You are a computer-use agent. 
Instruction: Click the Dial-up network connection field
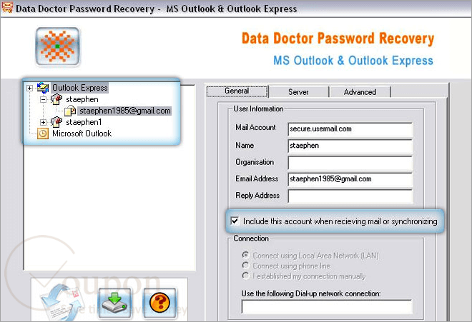(327, 307)
